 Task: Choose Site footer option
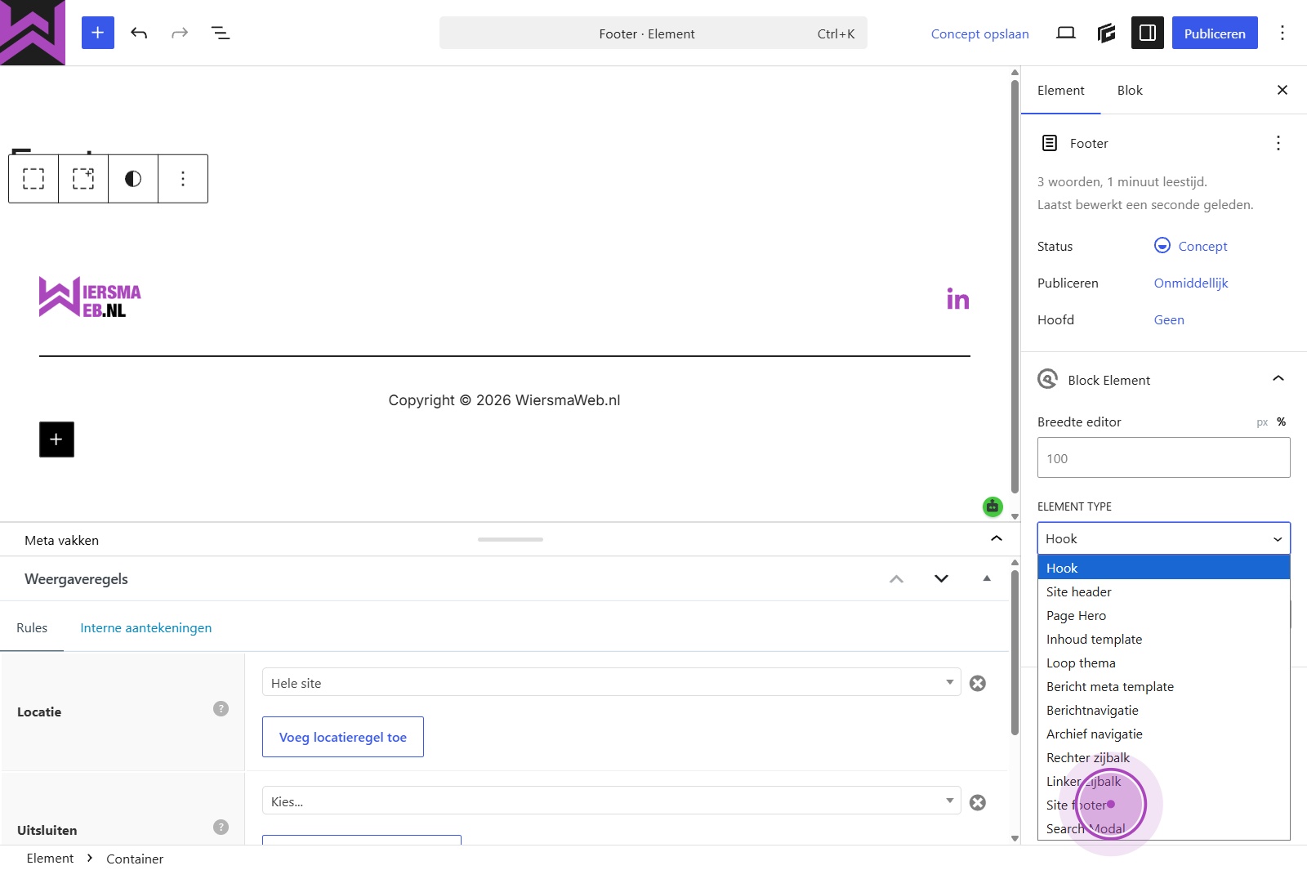coord(1164,805)
